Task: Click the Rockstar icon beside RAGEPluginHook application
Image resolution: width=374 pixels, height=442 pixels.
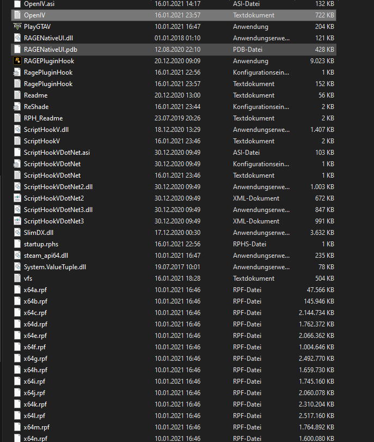Action: click(x=17, y=61)
